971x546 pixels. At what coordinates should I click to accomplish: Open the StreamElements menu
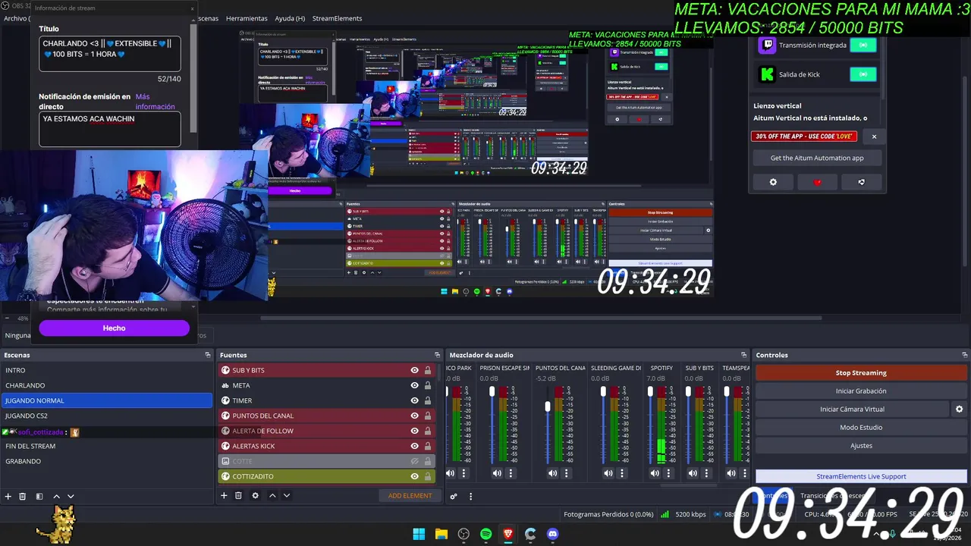[x=337, y=18]
